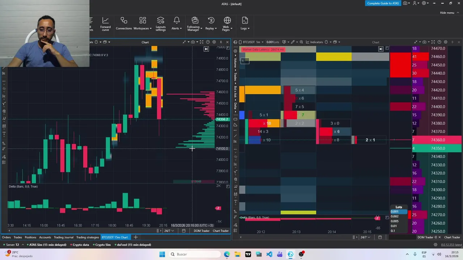The image size is (463, 260).
Task: Click the fullscreen icon of left chart
Action: point(201,42)
